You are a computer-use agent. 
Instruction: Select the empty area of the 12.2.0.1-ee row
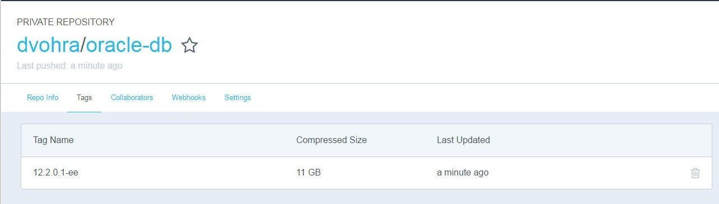pos(588,173)
